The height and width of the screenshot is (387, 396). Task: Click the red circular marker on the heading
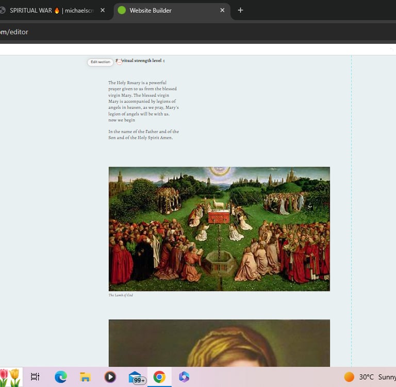pos(119,62)
